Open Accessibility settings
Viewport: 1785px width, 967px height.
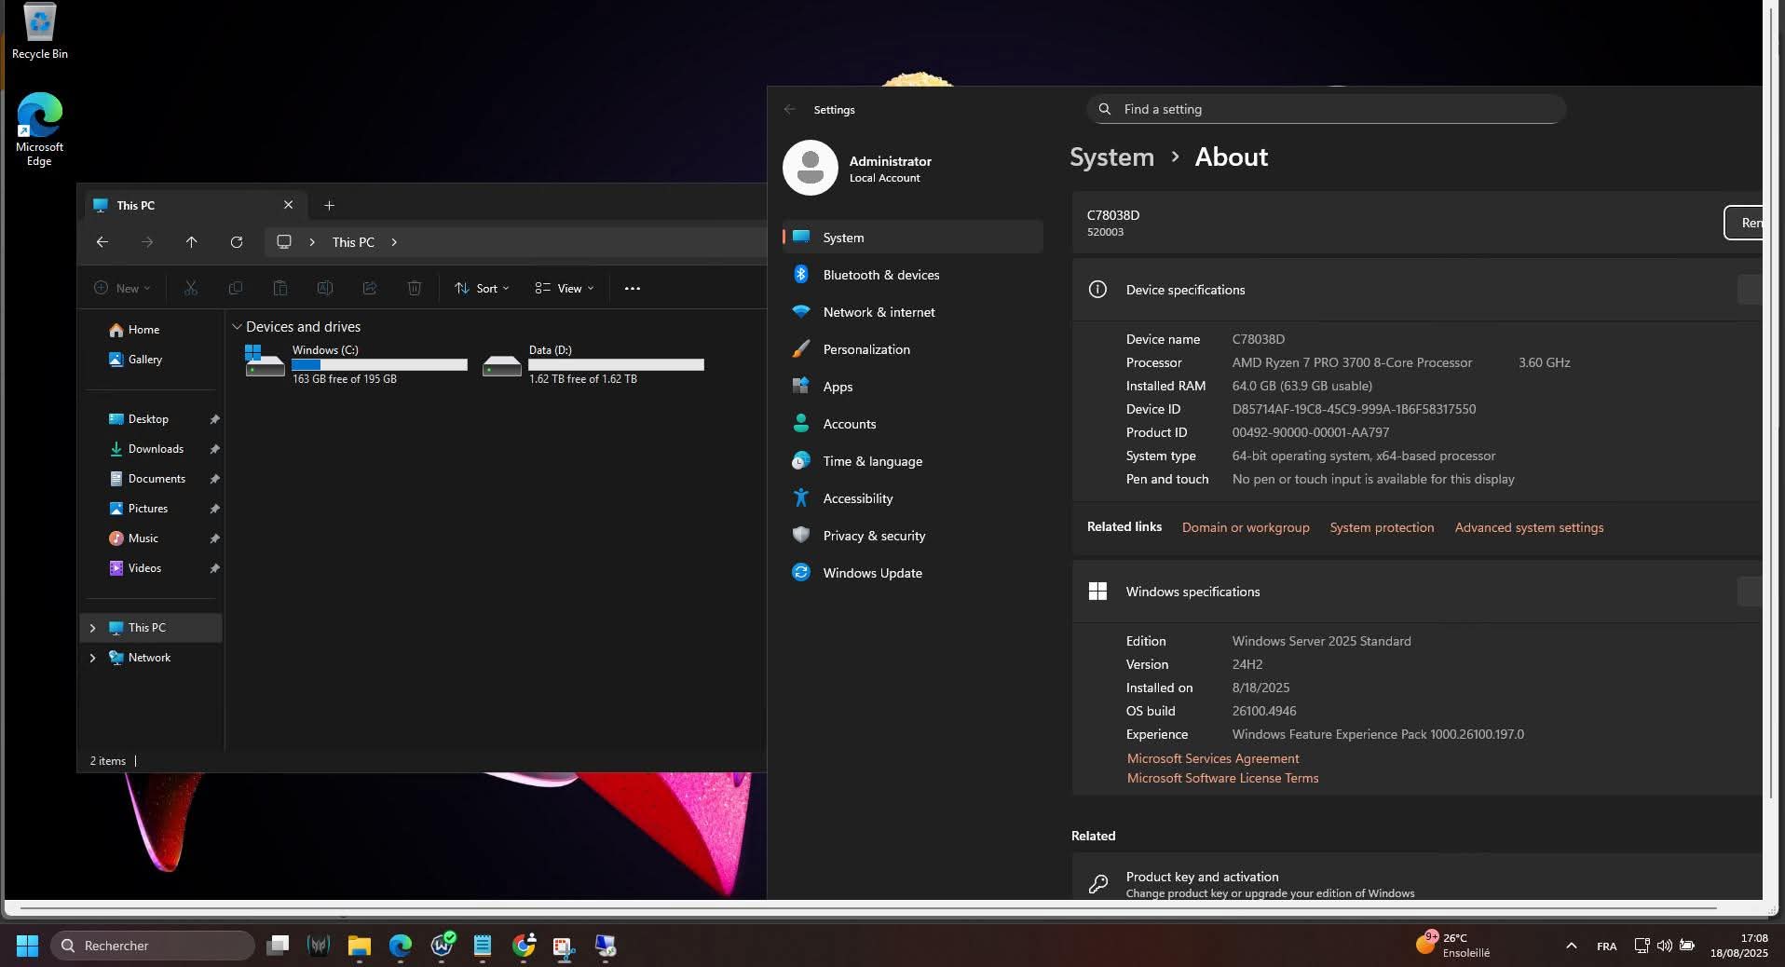tap(912, 498)
